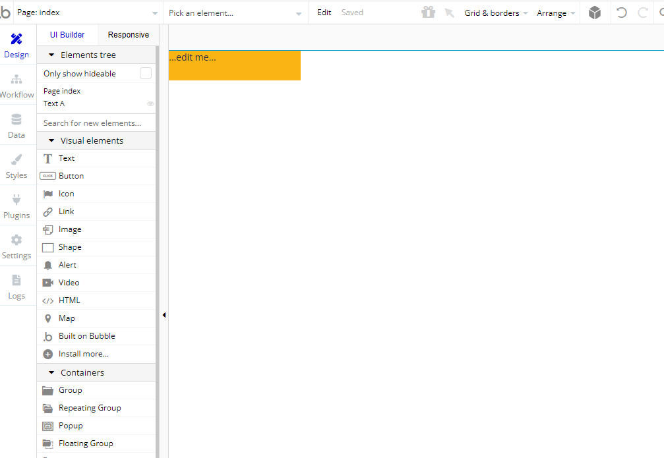The width and height of the screenshot is (664, 458).
Task: Switch to the Responsive tab
Action: coord(129,35)
